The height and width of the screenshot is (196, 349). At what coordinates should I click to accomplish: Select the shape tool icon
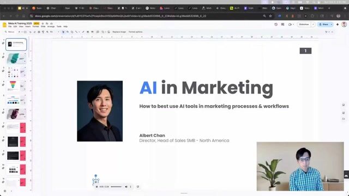click(72, 32)
